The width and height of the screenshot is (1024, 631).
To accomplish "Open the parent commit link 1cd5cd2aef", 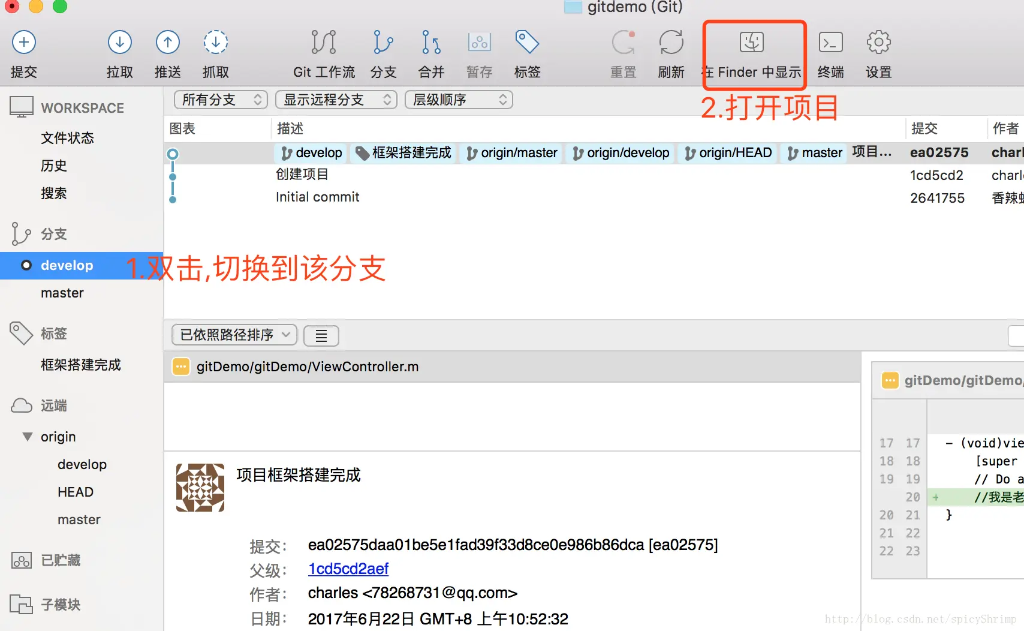I will coord(348,569).
